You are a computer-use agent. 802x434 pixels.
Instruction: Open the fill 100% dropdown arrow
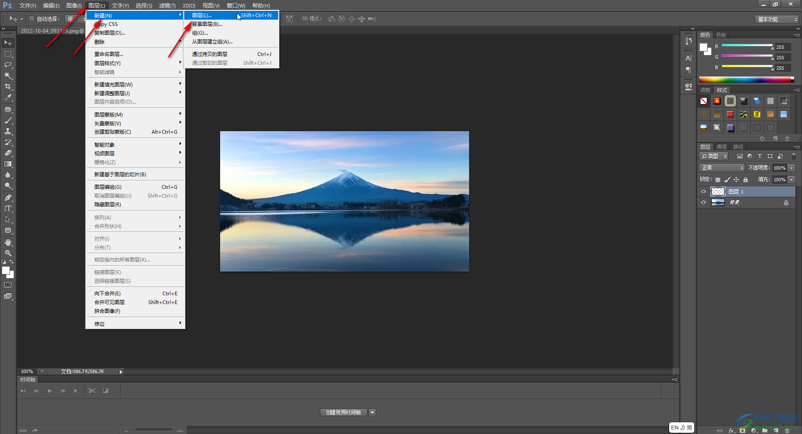792,180
